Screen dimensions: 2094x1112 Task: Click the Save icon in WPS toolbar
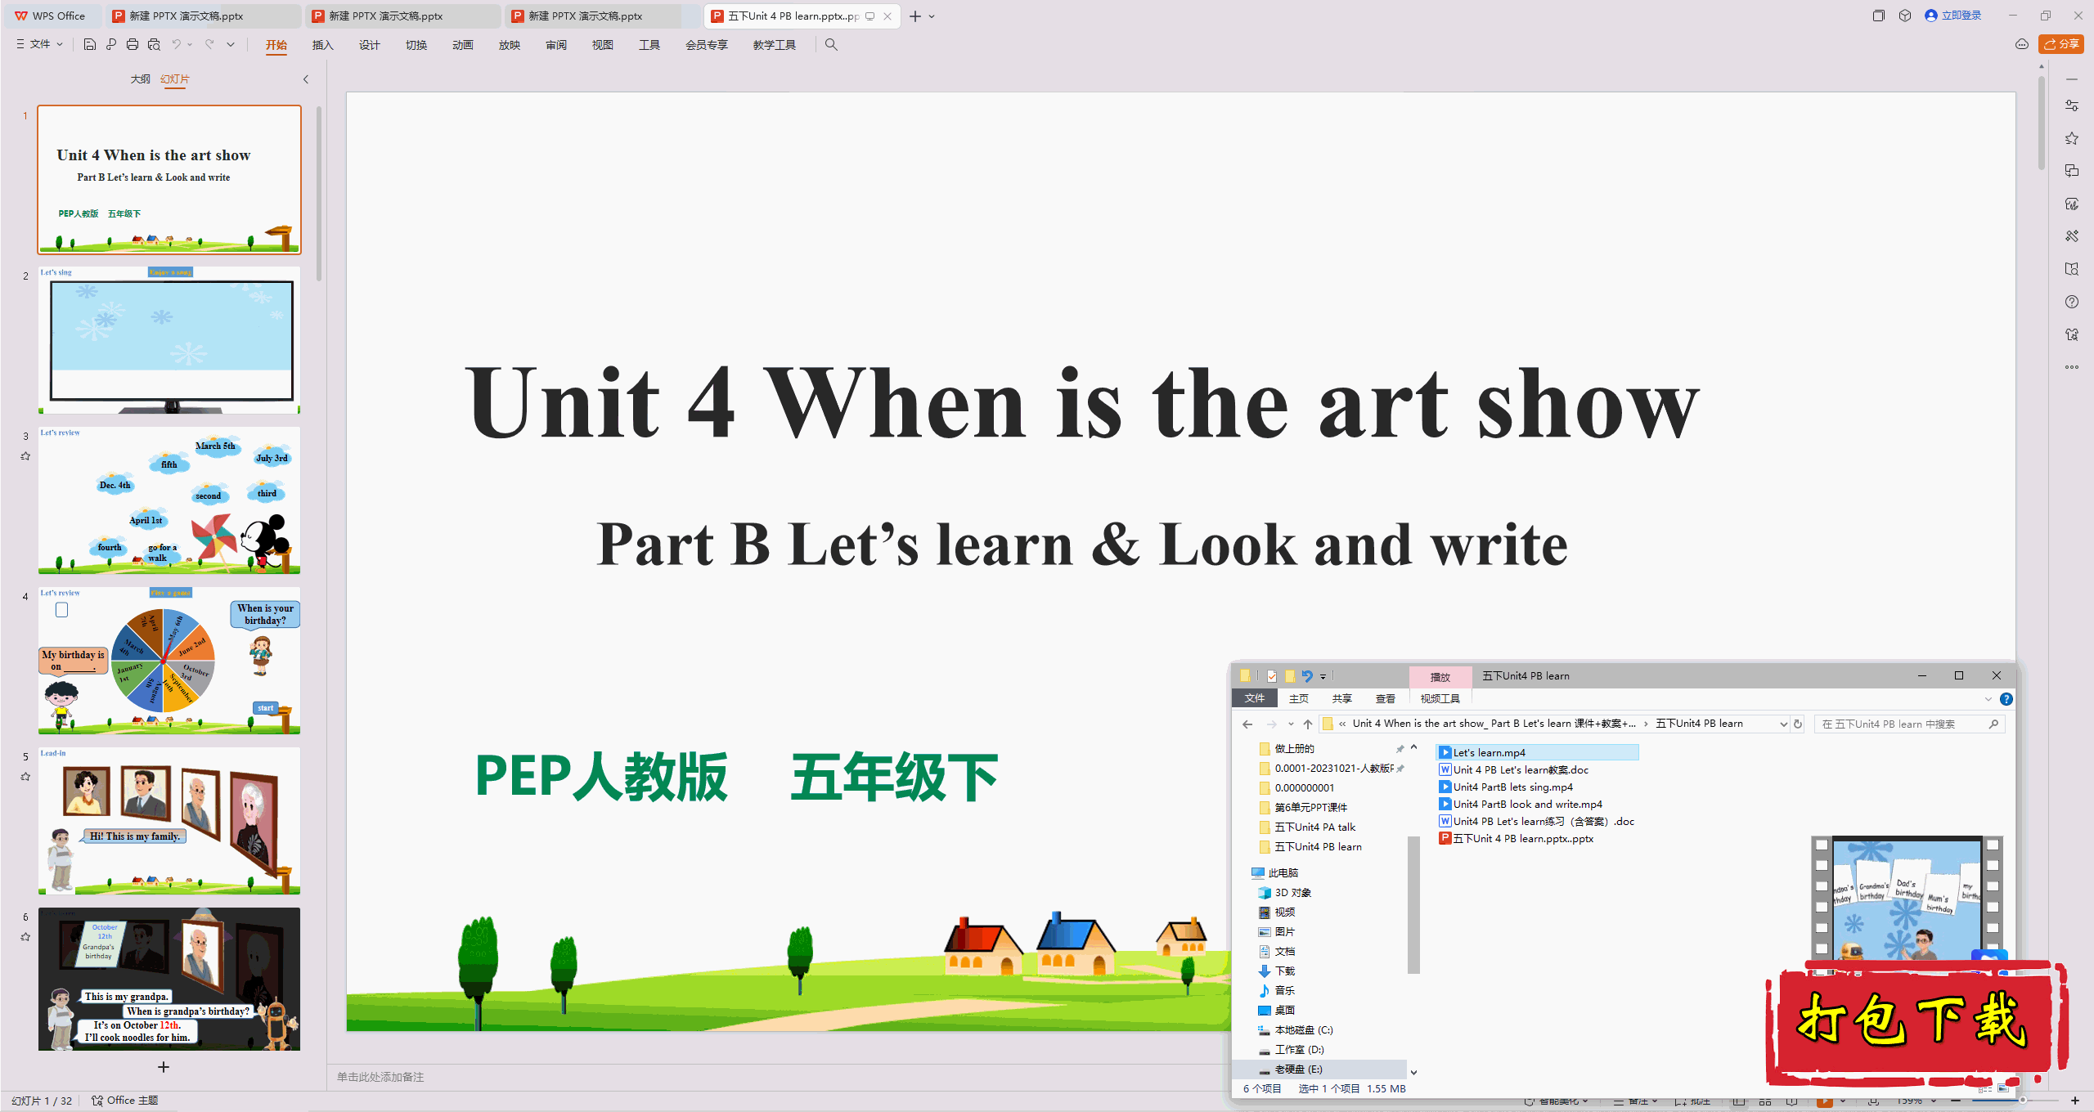click(90, 44)
